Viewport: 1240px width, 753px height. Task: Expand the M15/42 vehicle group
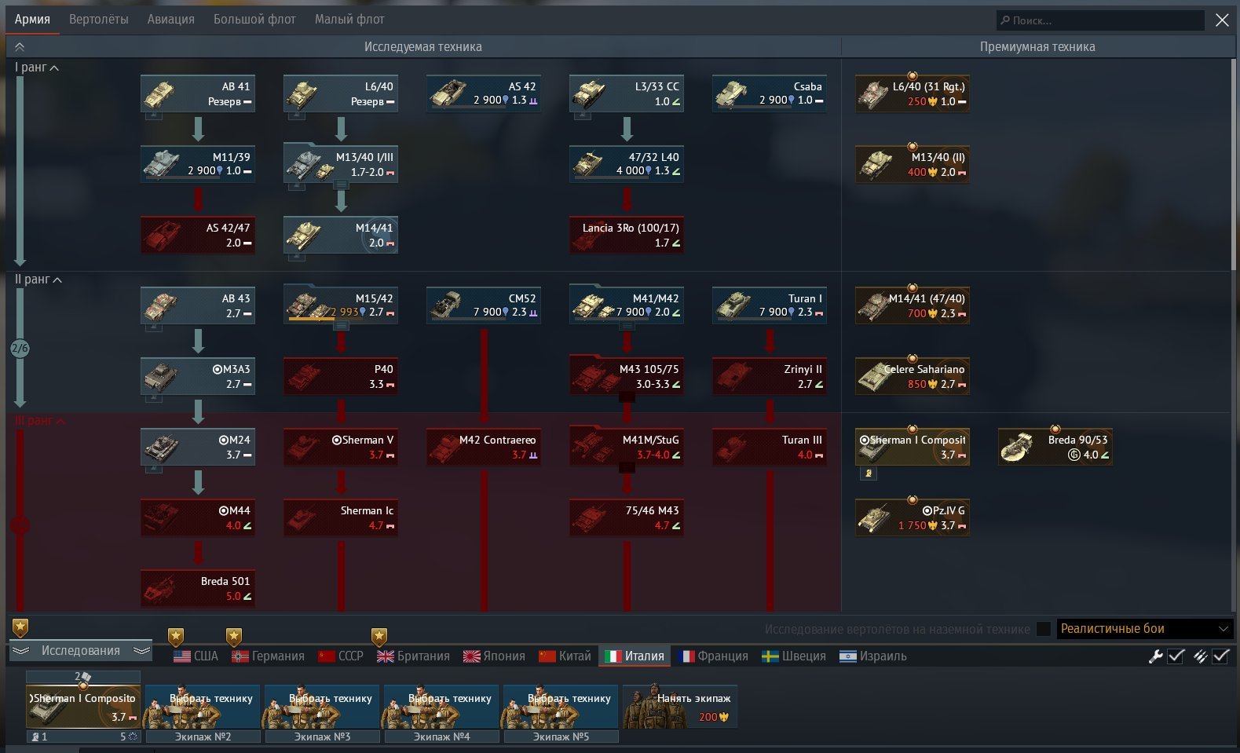coord(341,326)
